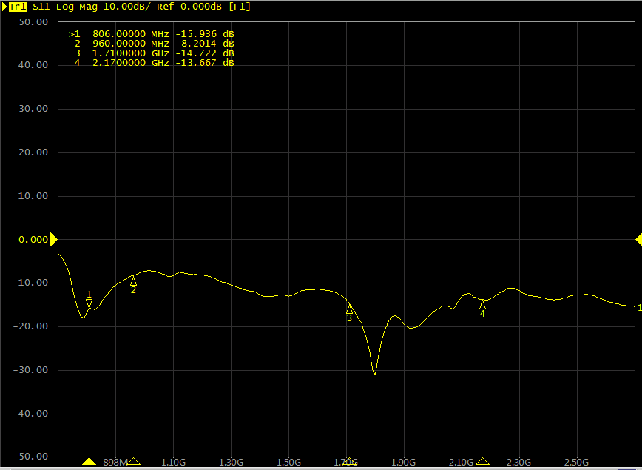Click the 20.00 Y-axis label

[33, 152]
